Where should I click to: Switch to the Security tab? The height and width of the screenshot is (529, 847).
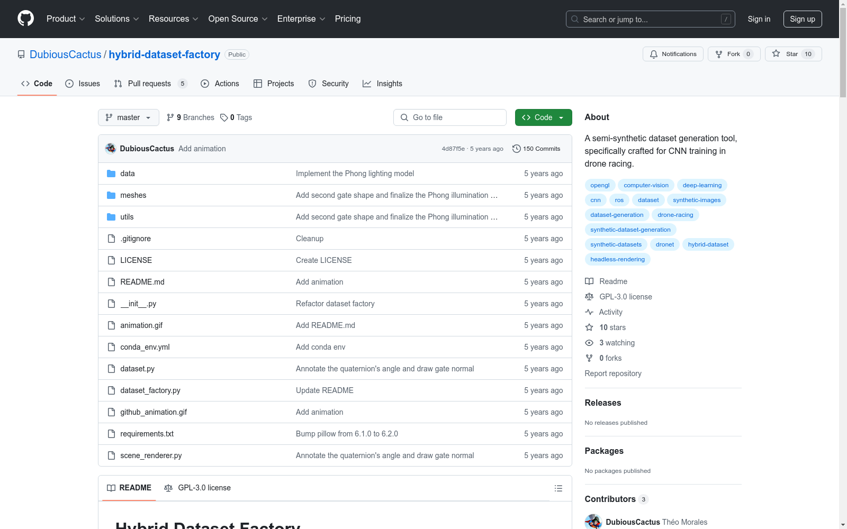(329, 84)
